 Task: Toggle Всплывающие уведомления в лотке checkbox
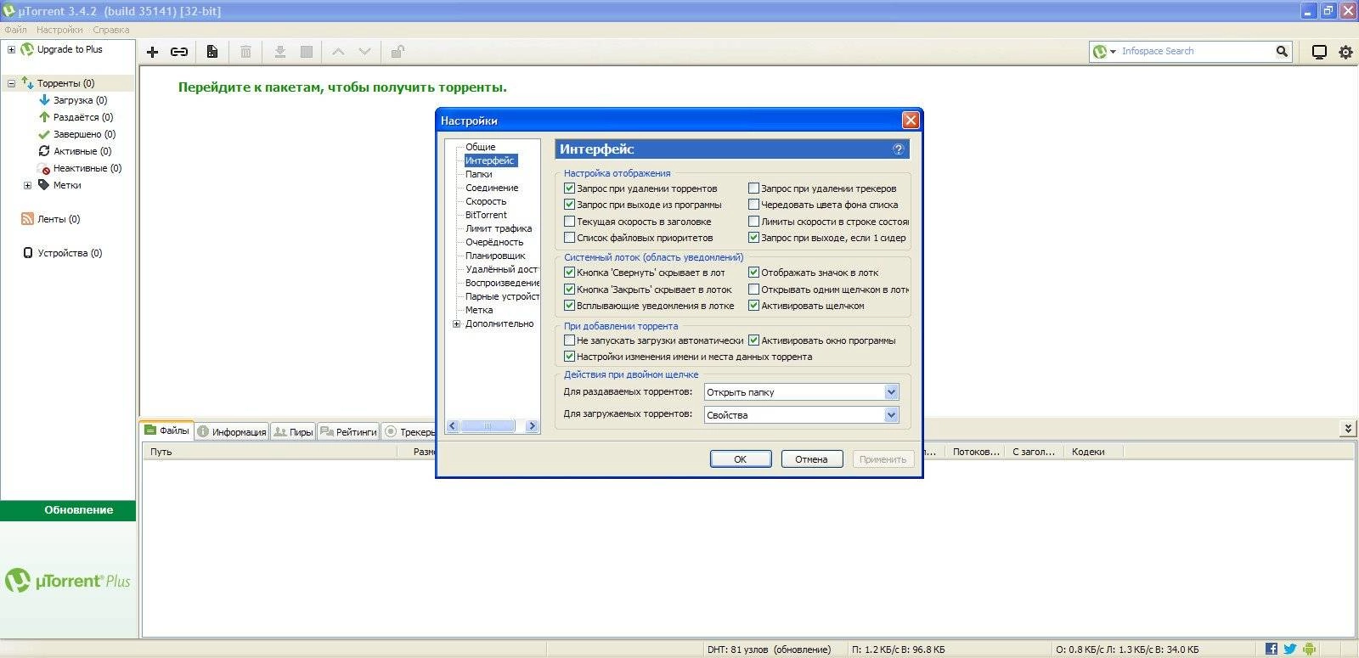570,306
